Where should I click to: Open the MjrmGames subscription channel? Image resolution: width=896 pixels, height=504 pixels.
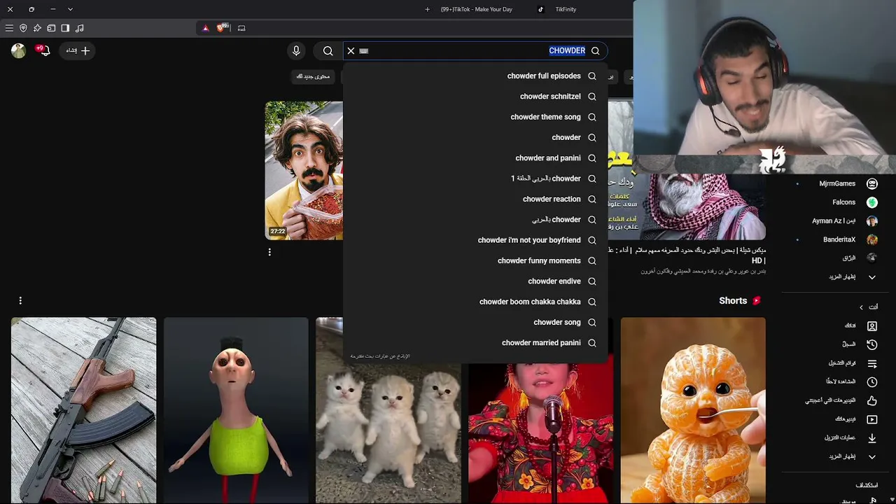pos(836,183)
